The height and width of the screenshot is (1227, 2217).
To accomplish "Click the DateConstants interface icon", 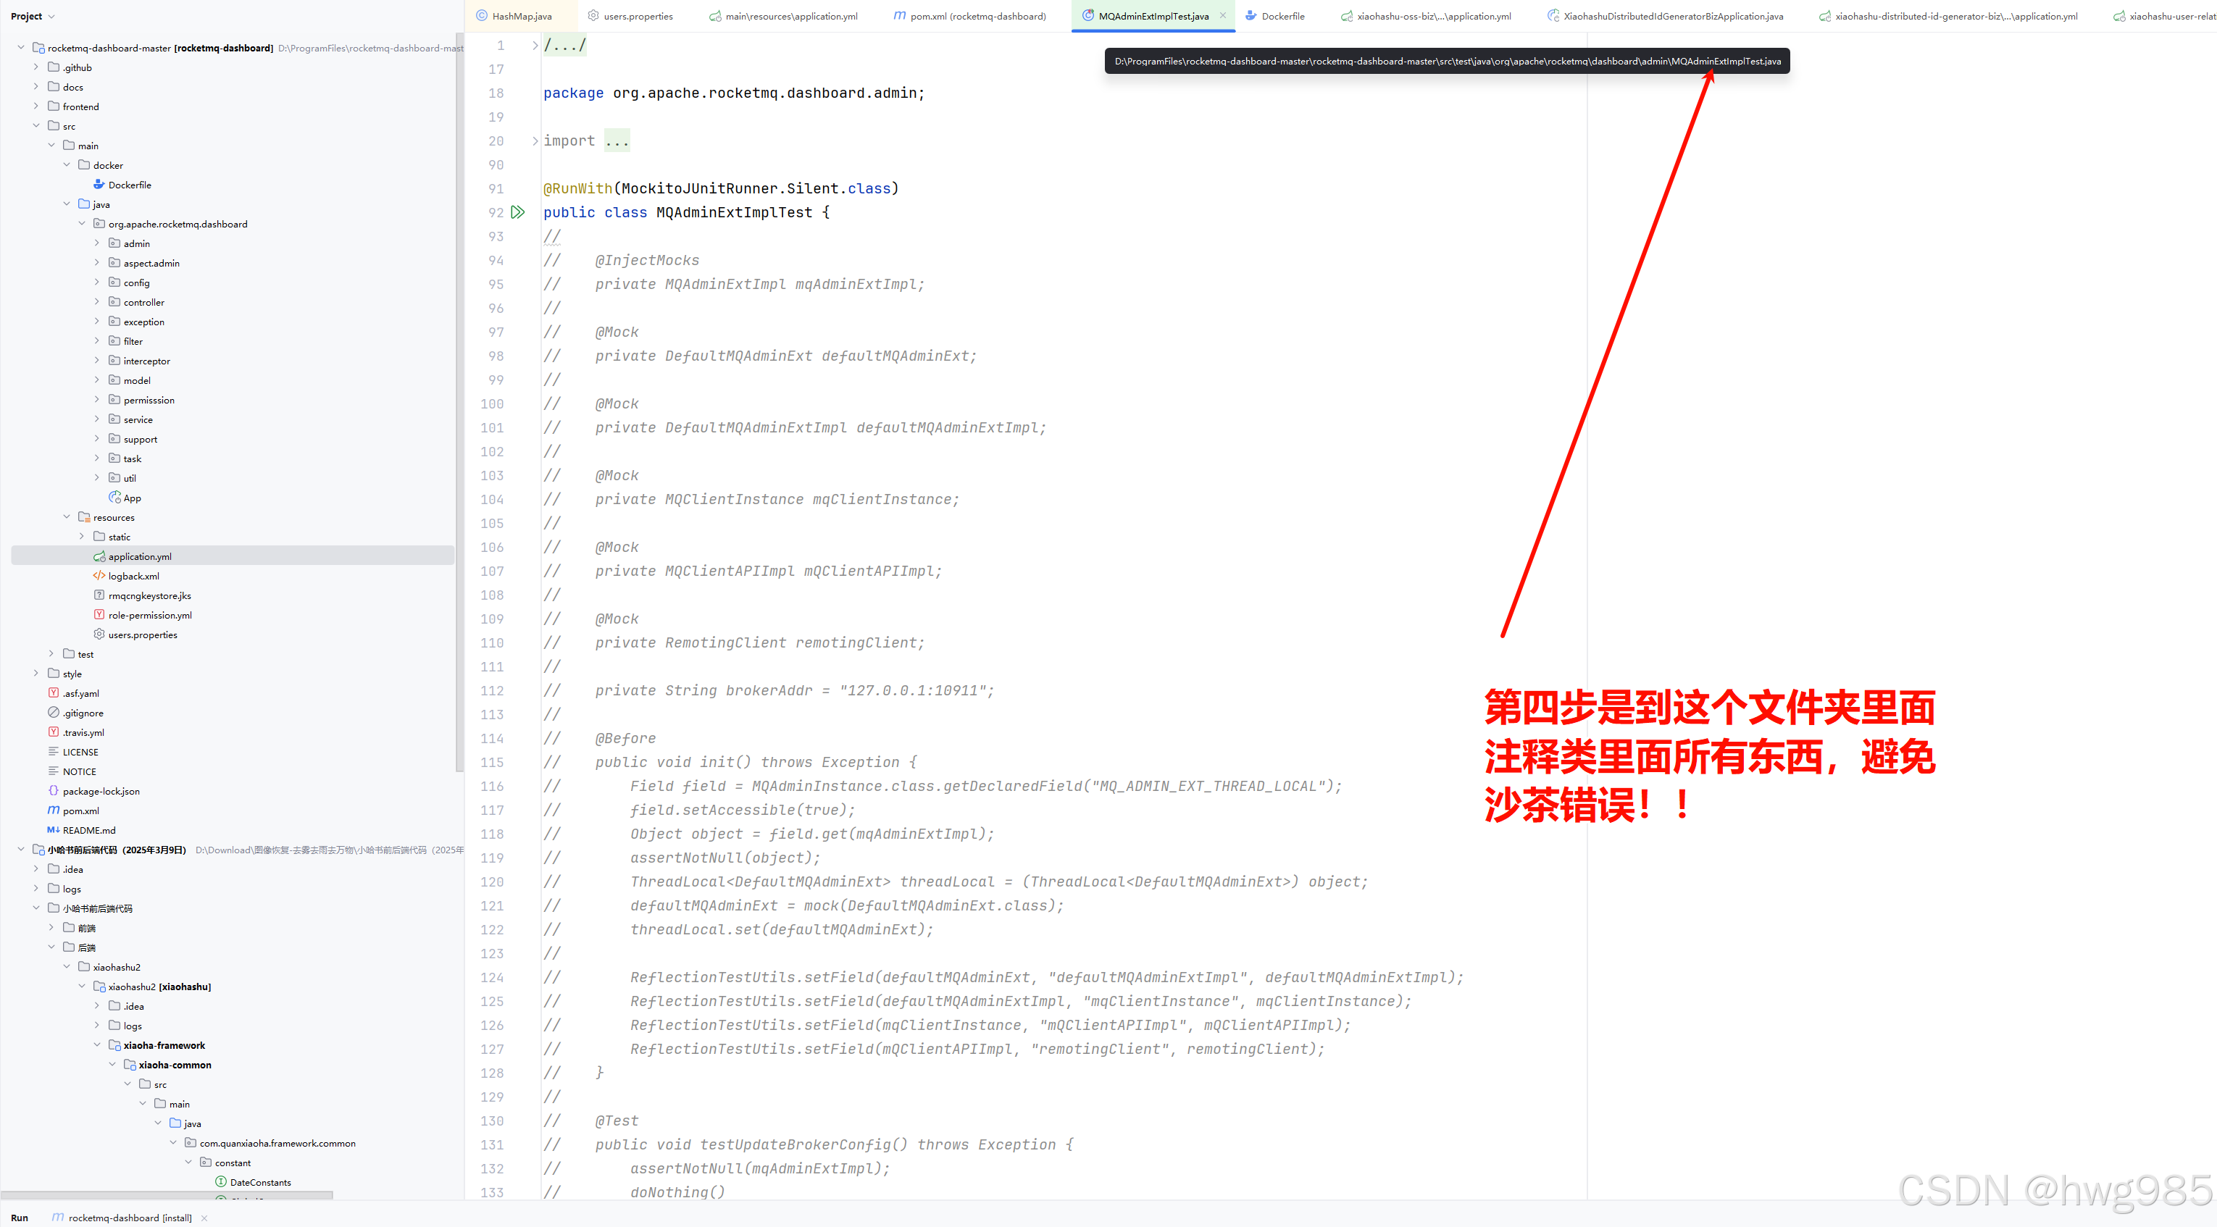I will pos(220,1182).
